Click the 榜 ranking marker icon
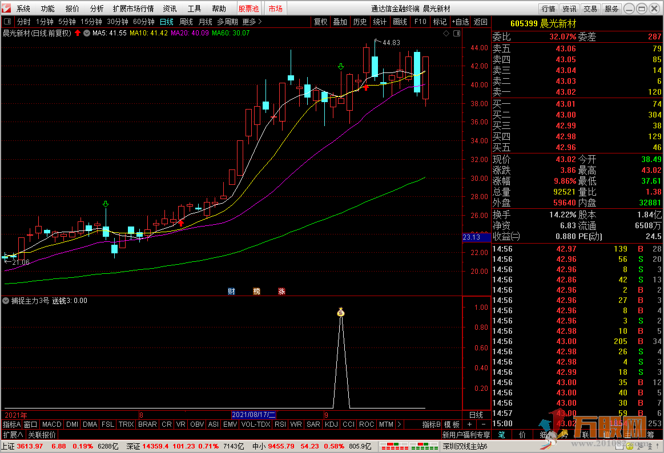 (x=256, y=291)
